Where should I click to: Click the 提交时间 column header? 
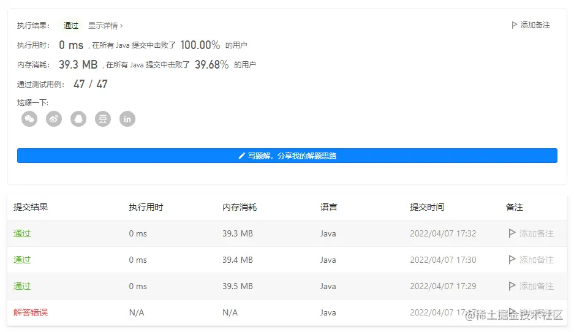427,207
